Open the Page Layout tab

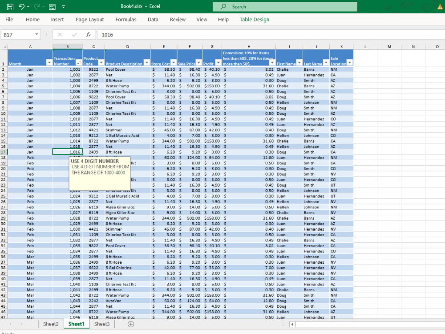pos(90,19)
